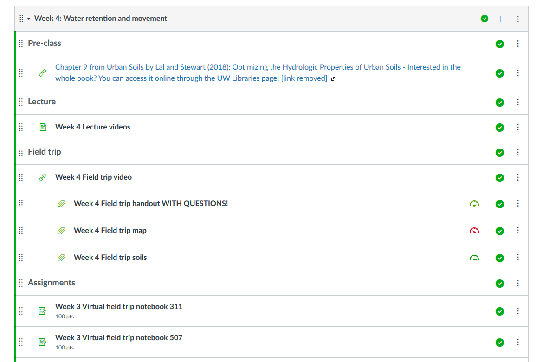This screenshot has width=543, height=362.
Task: Open options menu for Week 4 Field trip map
Action: click(x=518, y=230)
